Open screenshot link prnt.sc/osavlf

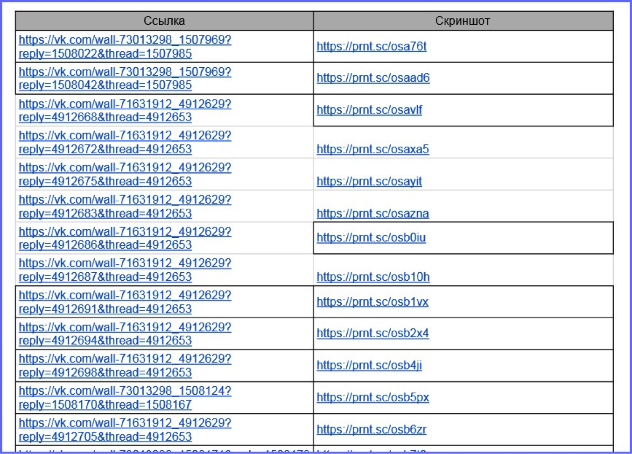[369, 110]
